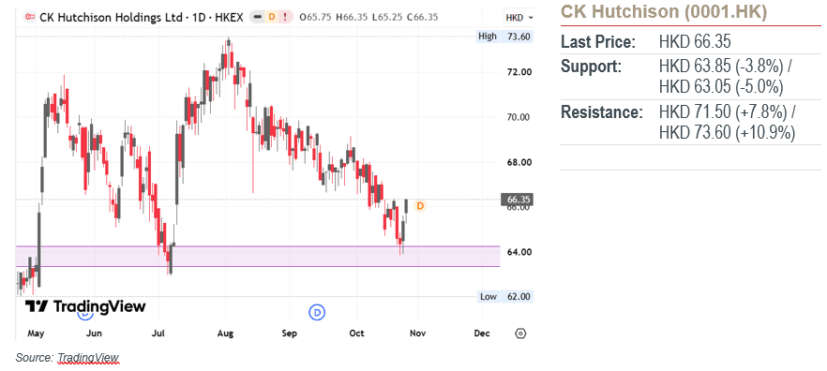Image resolution: width=827 pixels, height=371 pixels.
Task: Click the orange D marker beside latest candle
Action: [x=420, y=205]
